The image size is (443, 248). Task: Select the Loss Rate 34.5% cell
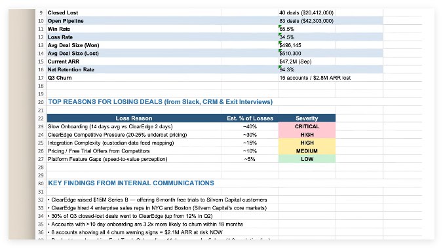pos(306,37)
